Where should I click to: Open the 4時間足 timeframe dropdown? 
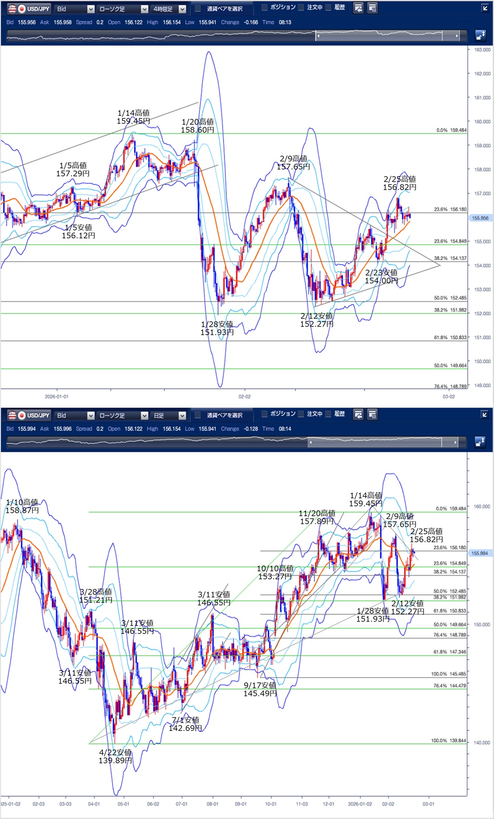(169, 9)
